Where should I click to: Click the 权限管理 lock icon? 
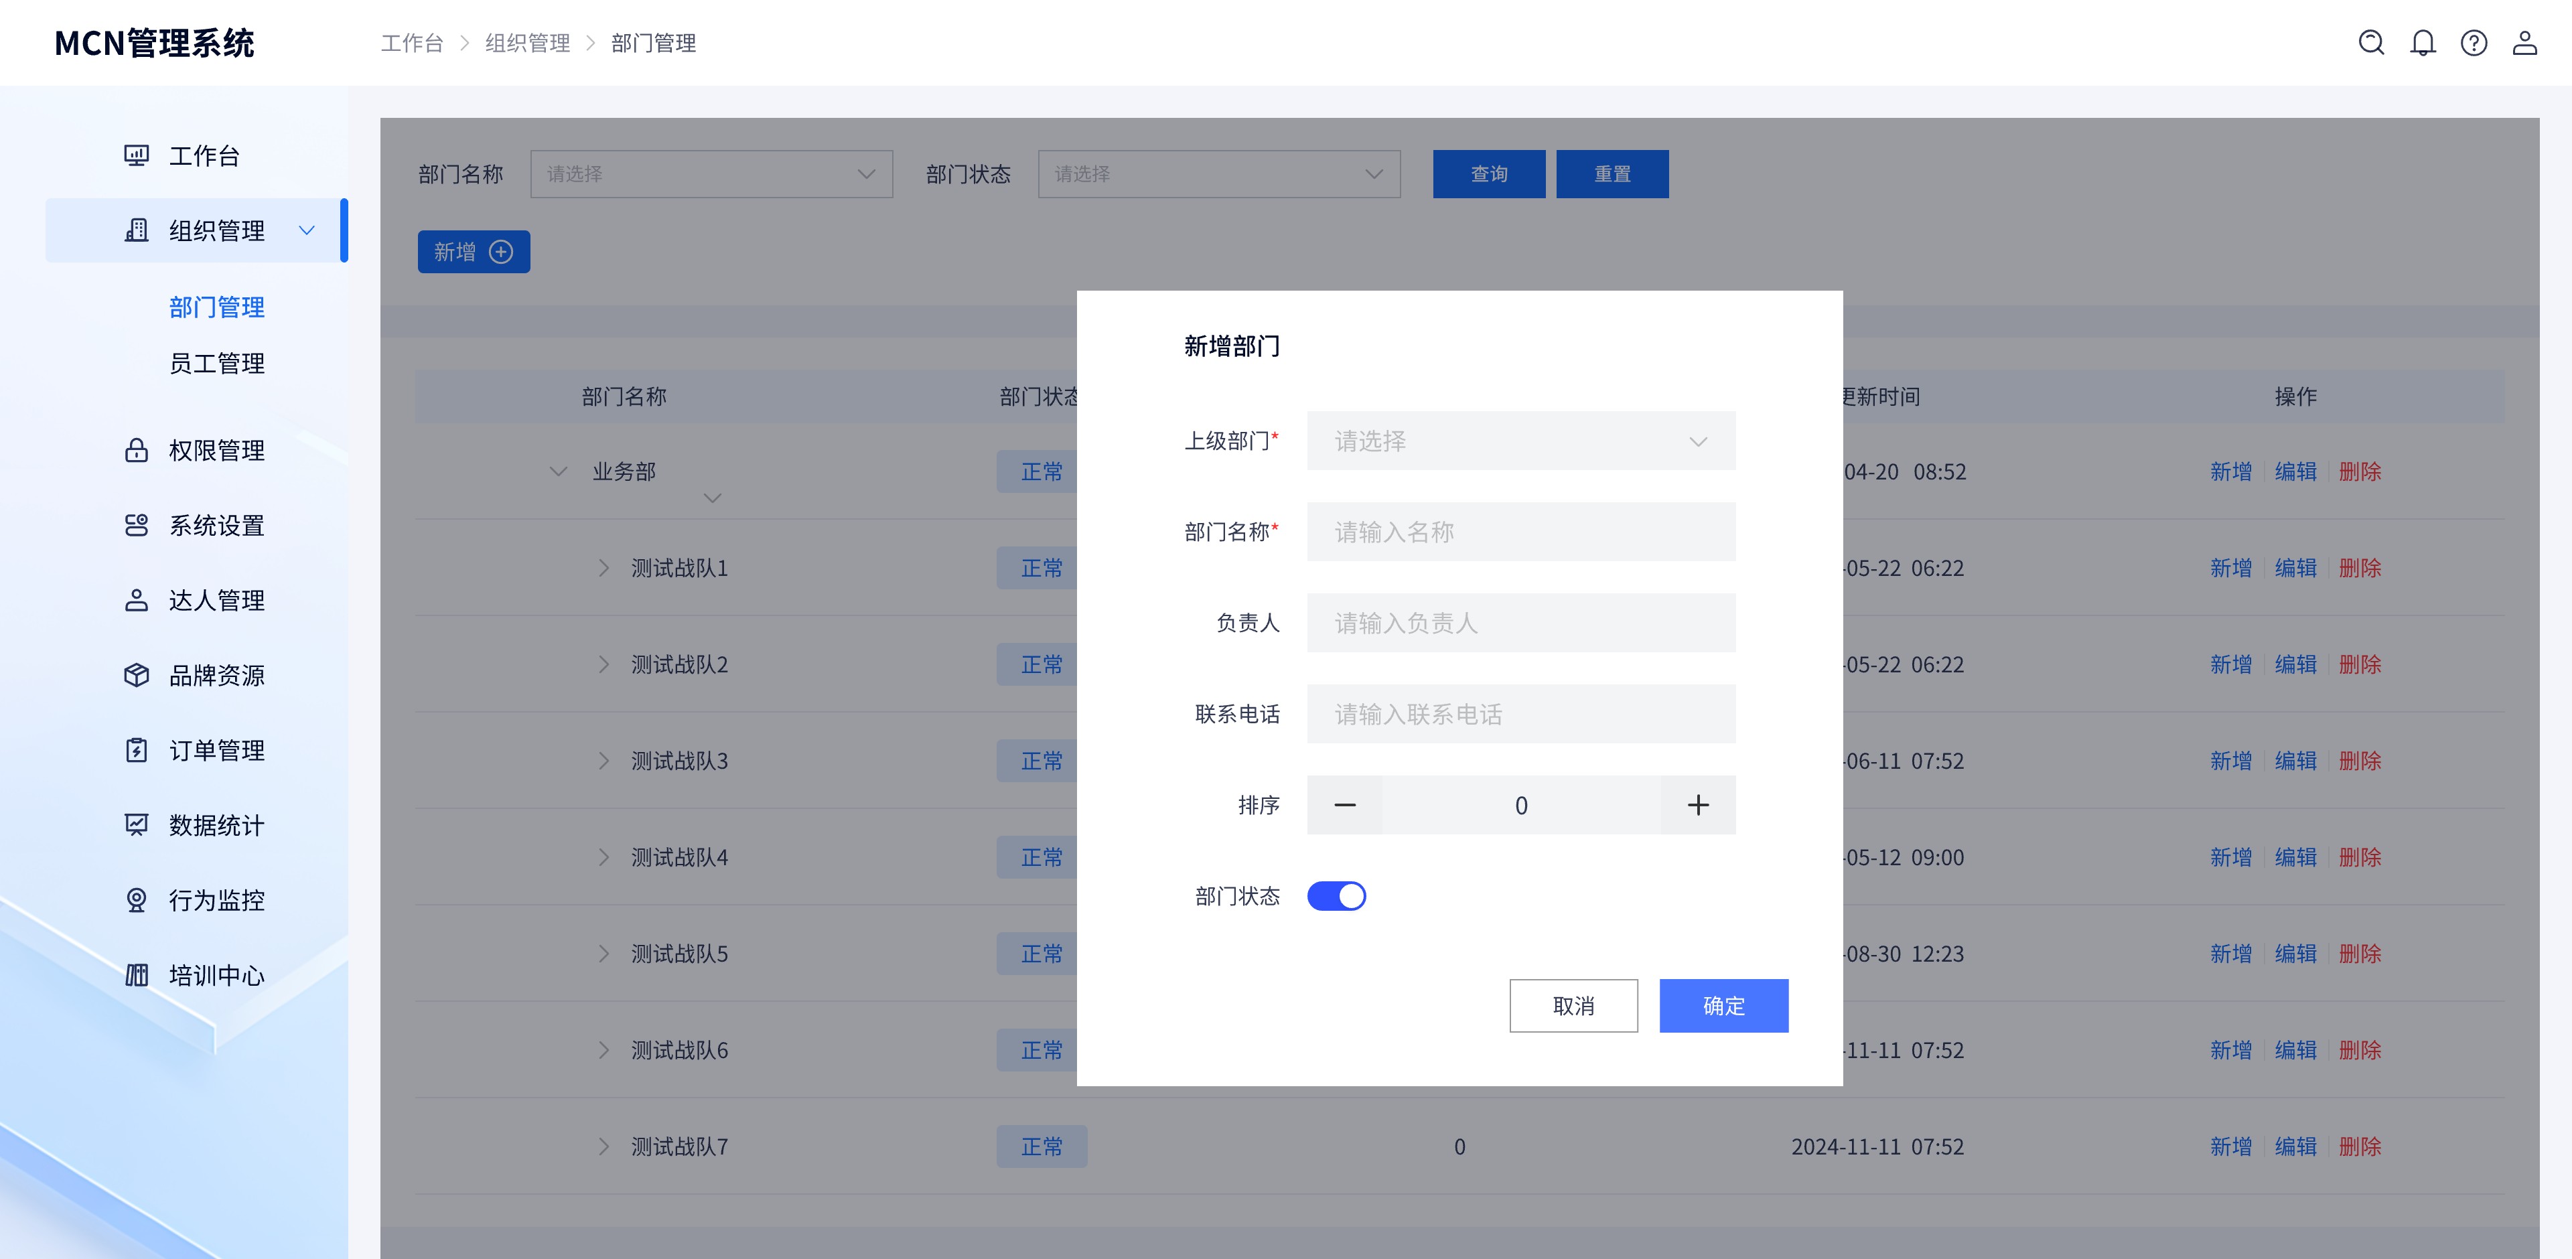click(136, 450)
